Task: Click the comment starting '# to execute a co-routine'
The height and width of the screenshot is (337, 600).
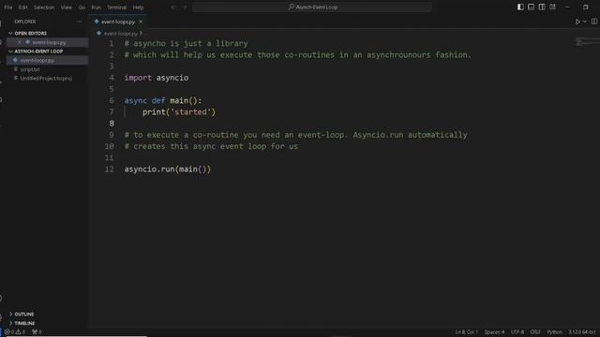Action: 295,135
